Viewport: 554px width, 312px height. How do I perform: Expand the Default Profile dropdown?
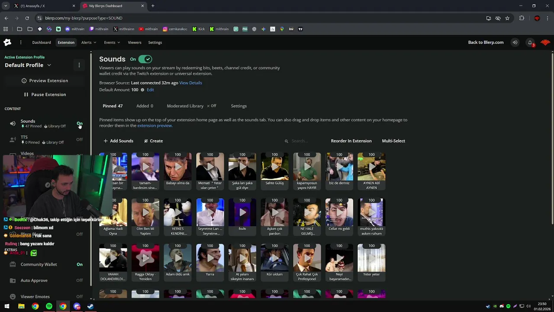coord(49,65)
